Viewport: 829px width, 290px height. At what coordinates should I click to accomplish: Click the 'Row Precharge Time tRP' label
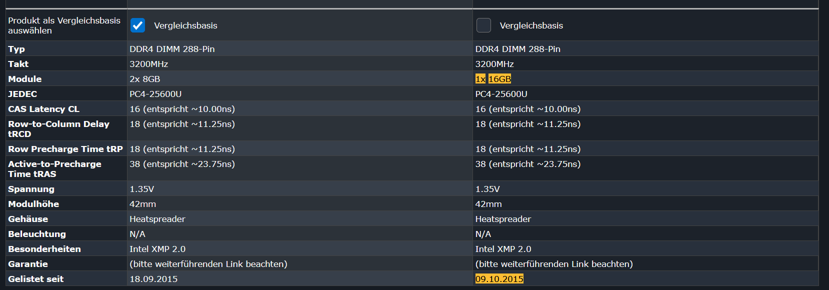[x=65, y=149]
